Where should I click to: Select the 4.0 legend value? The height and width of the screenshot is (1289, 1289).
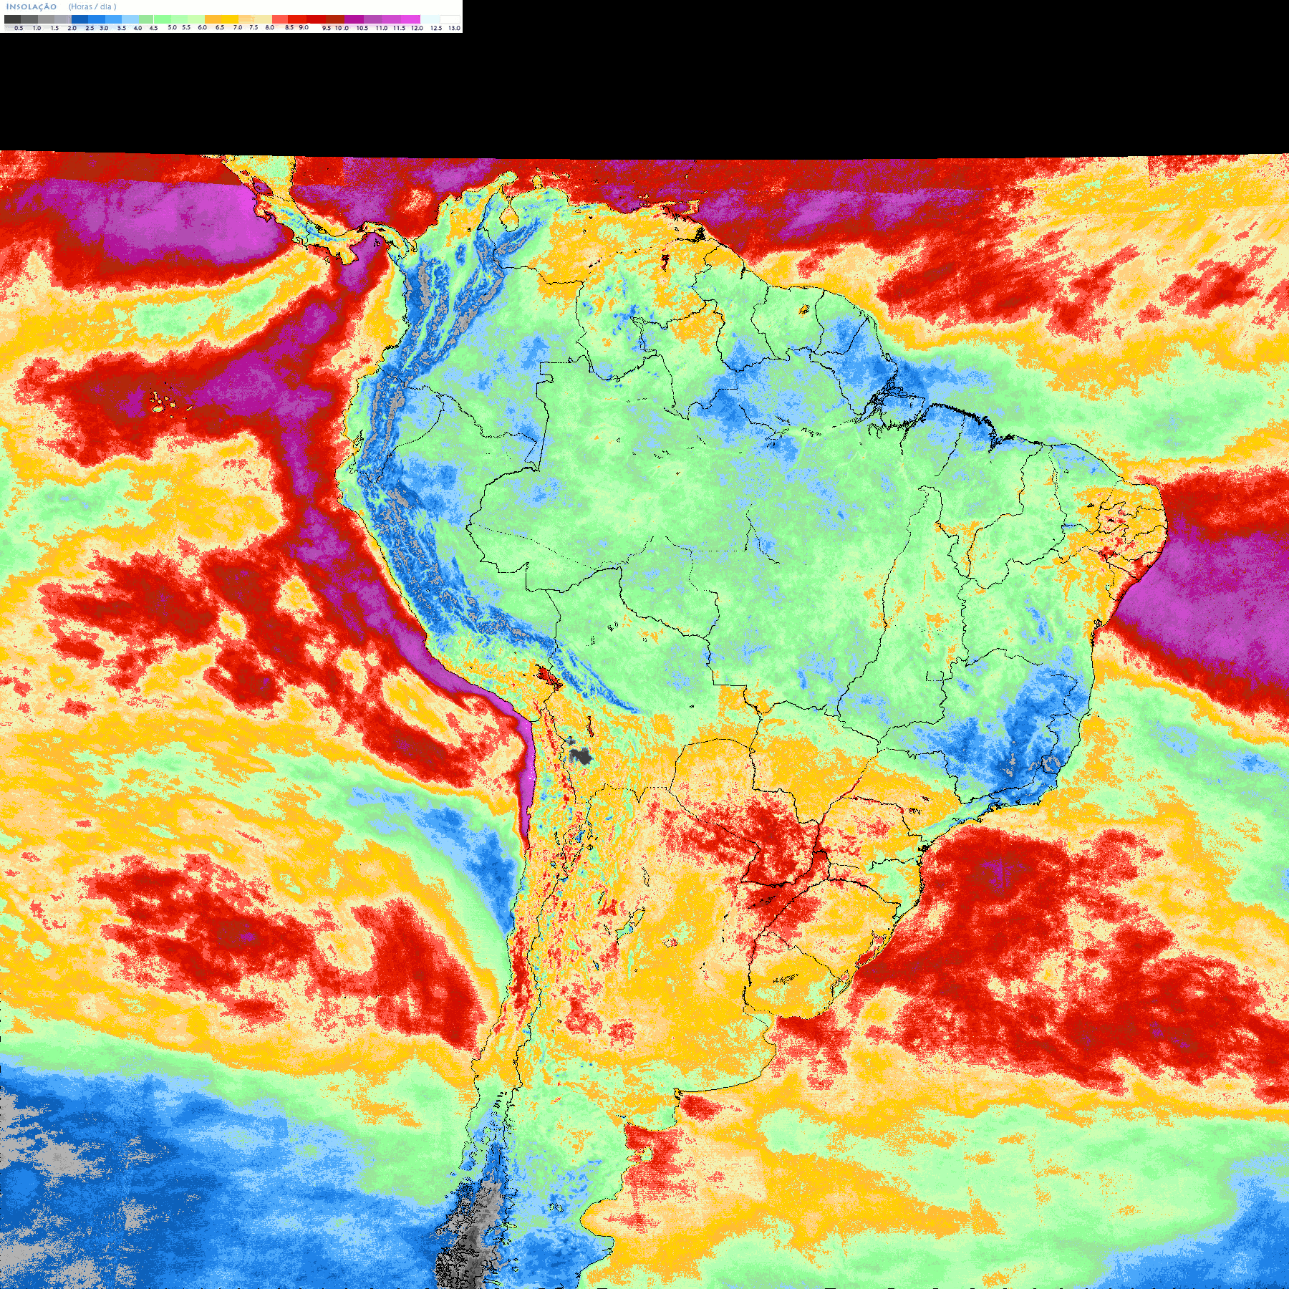137,28
